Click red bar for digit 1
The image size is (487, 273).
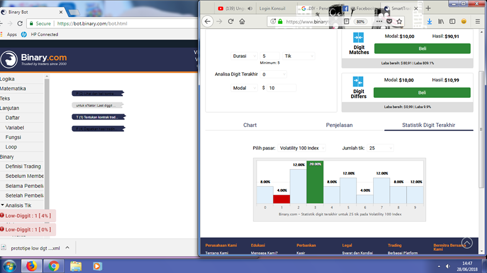pos(282,199)
